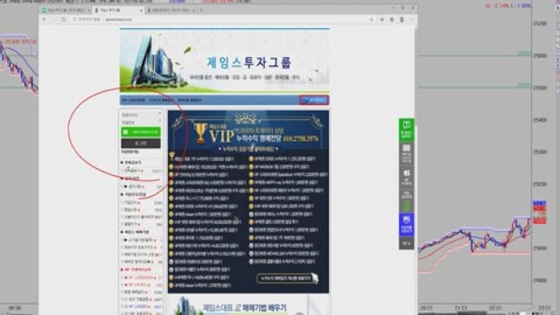Click the ID input field in the login box
Viewport: 560px width, 315px height.
141,115
